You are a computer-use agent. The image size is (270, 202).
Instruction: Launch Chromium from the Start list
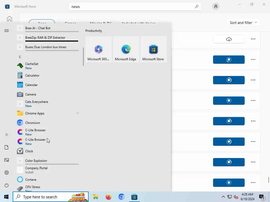coord(47,123)
